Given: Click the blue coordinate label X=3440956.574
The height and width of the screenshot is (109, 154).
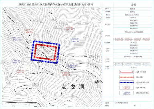Looking at the screenshot, I should [x=75, y=39].
